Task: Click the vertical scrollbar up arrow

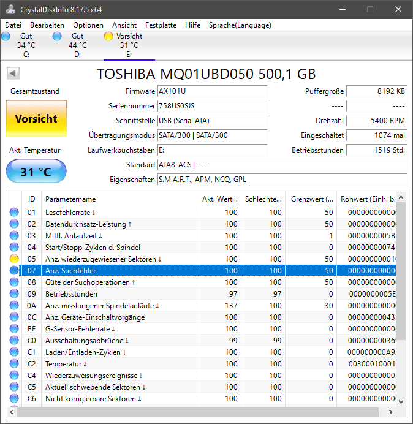Action: (401, 198)
